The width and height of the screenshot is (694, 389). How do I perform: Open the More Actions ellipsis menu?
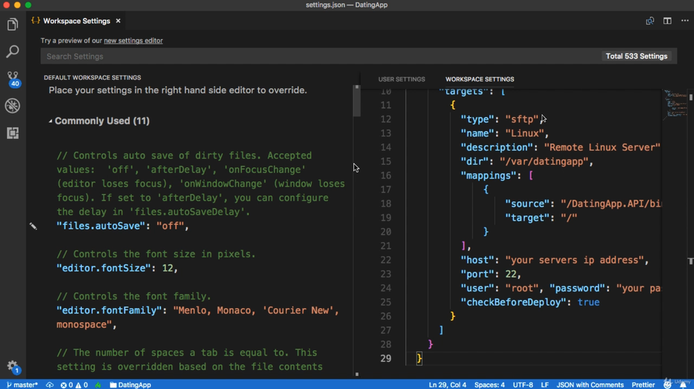[684, 21]
